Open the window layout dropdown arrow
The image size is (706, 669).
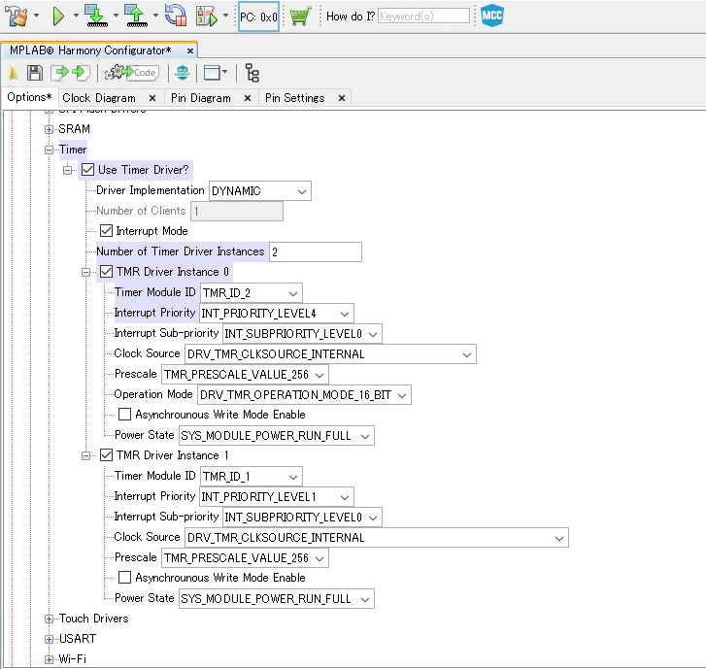pos(224,72)
